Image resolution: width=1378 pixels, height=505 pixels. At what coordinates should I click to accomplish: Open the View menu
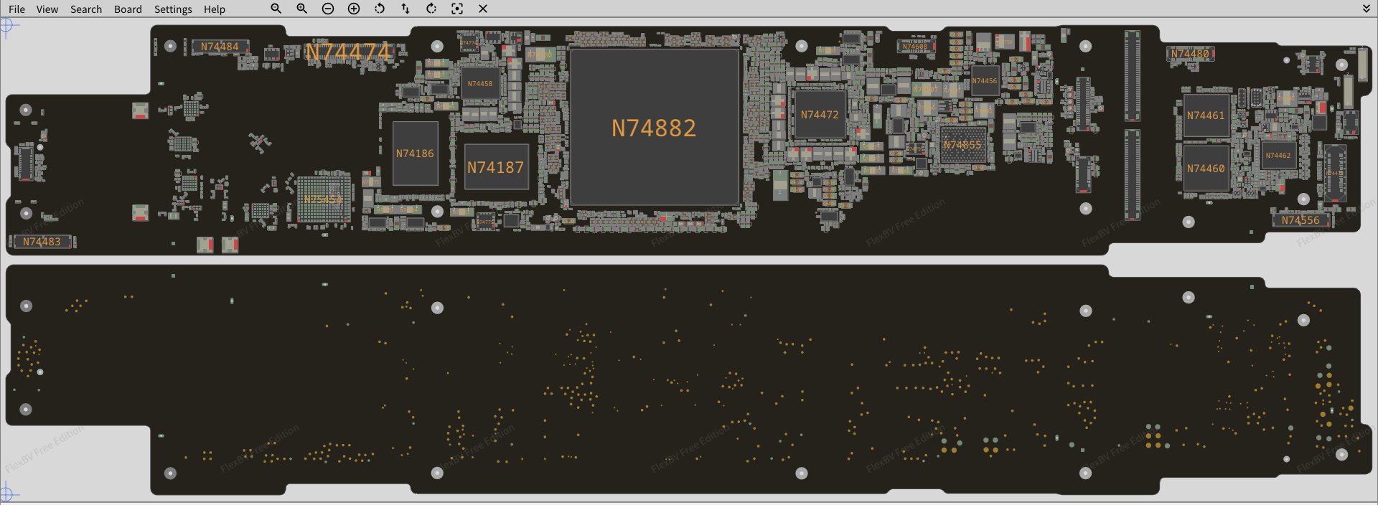click(47, 9)
